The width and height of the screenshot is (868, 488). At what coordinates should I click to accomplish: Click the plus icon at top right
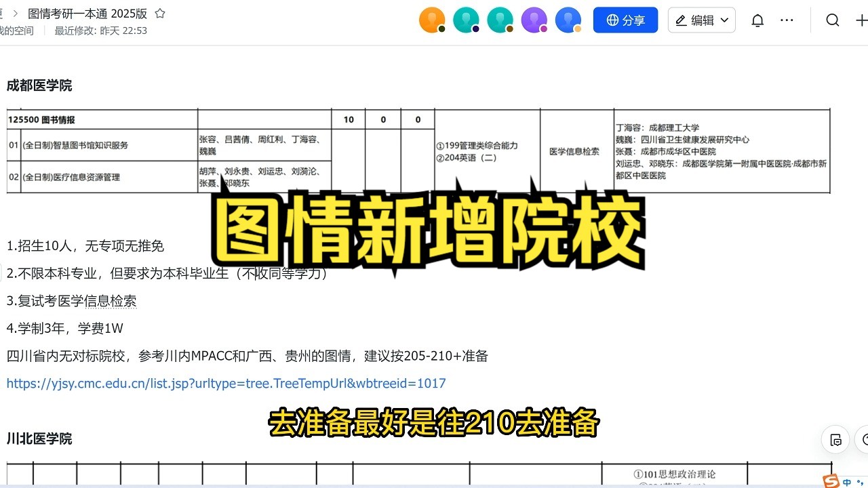pos(862,20)
